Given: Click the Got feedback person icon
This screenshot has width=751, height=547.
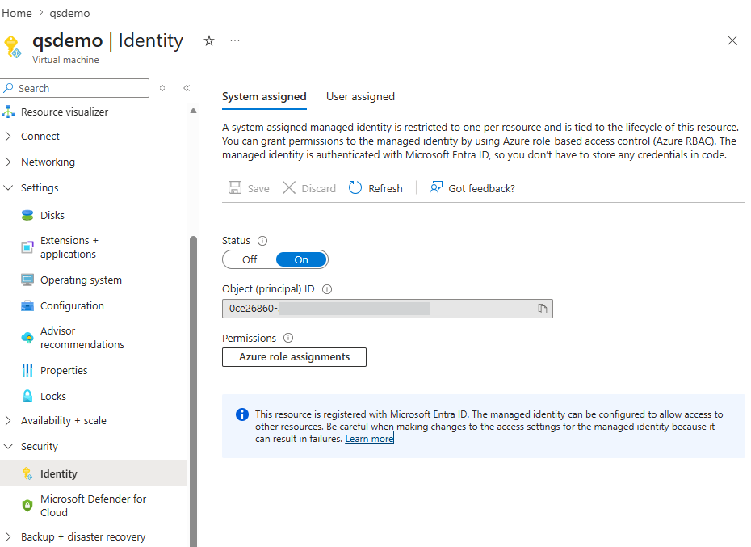Looking at the screenshot, I should pos(435,187).
